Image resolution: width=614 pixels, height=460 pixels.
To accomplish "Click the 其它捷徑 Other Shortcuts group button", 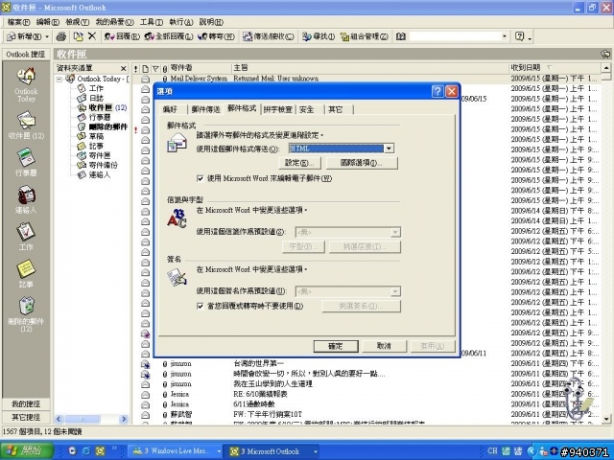I will (x=26, y=417).
